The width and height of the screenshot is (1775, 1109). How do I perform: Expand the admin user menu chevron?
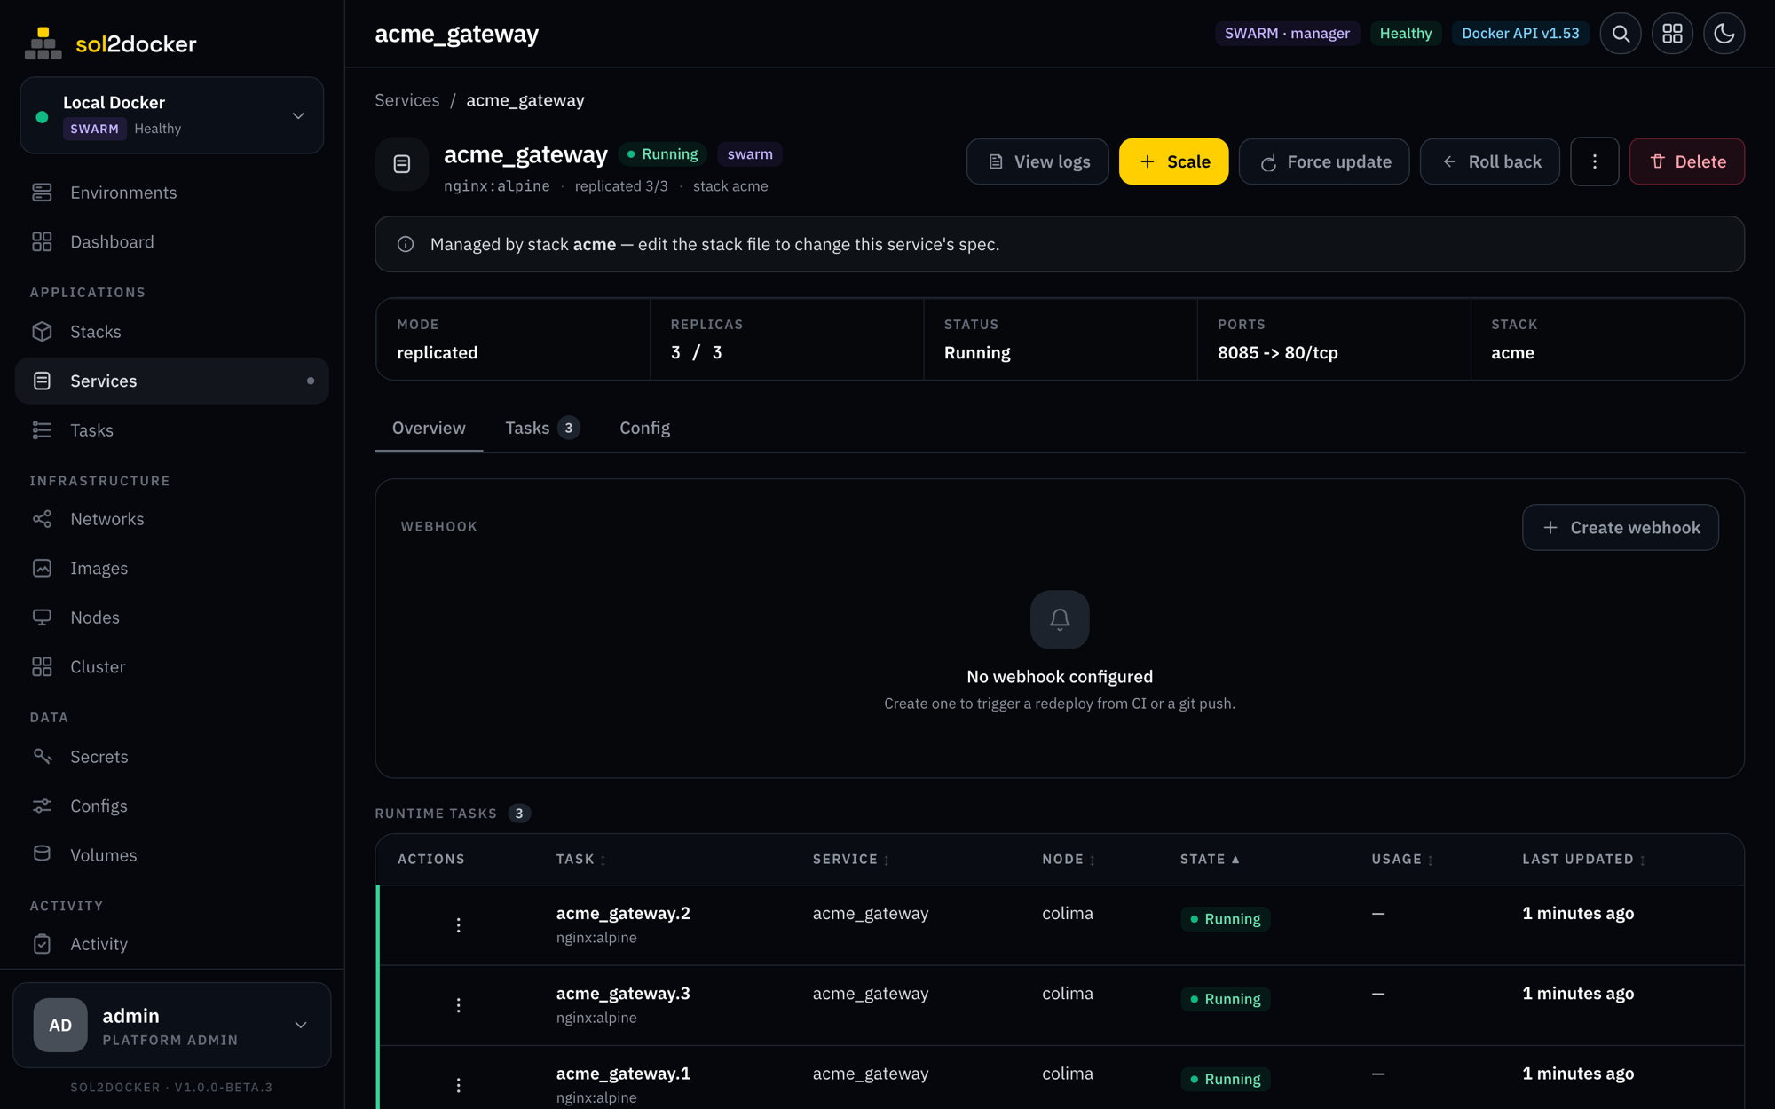pos(301,1025)
